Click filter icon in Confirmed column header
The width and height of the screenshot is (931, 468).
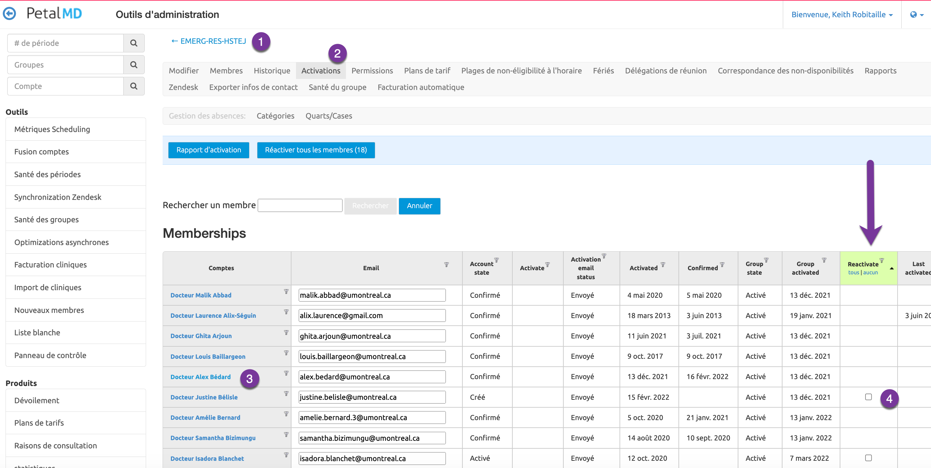(x=722, y=265)
